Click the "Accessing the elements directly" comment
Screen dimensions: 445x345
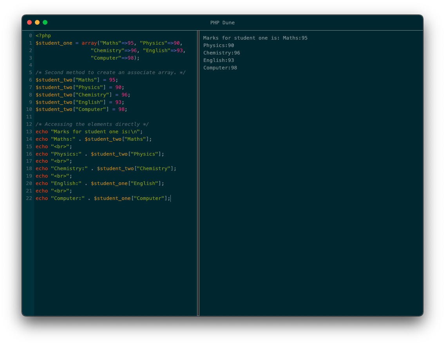coord(92,124)
